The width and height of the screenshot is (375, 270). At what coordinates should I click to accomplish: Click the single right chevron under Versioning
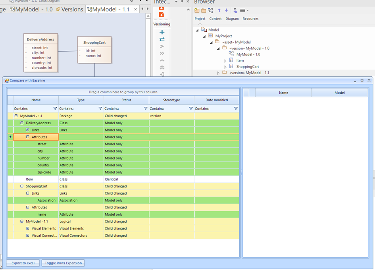point(162,46)
